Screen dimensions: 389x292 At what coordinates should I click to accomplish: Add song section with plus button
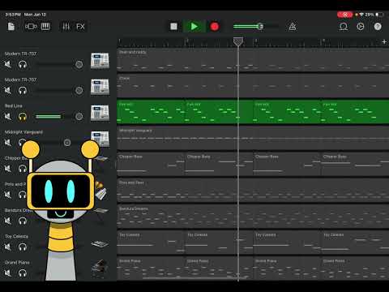tap(384, 42)
